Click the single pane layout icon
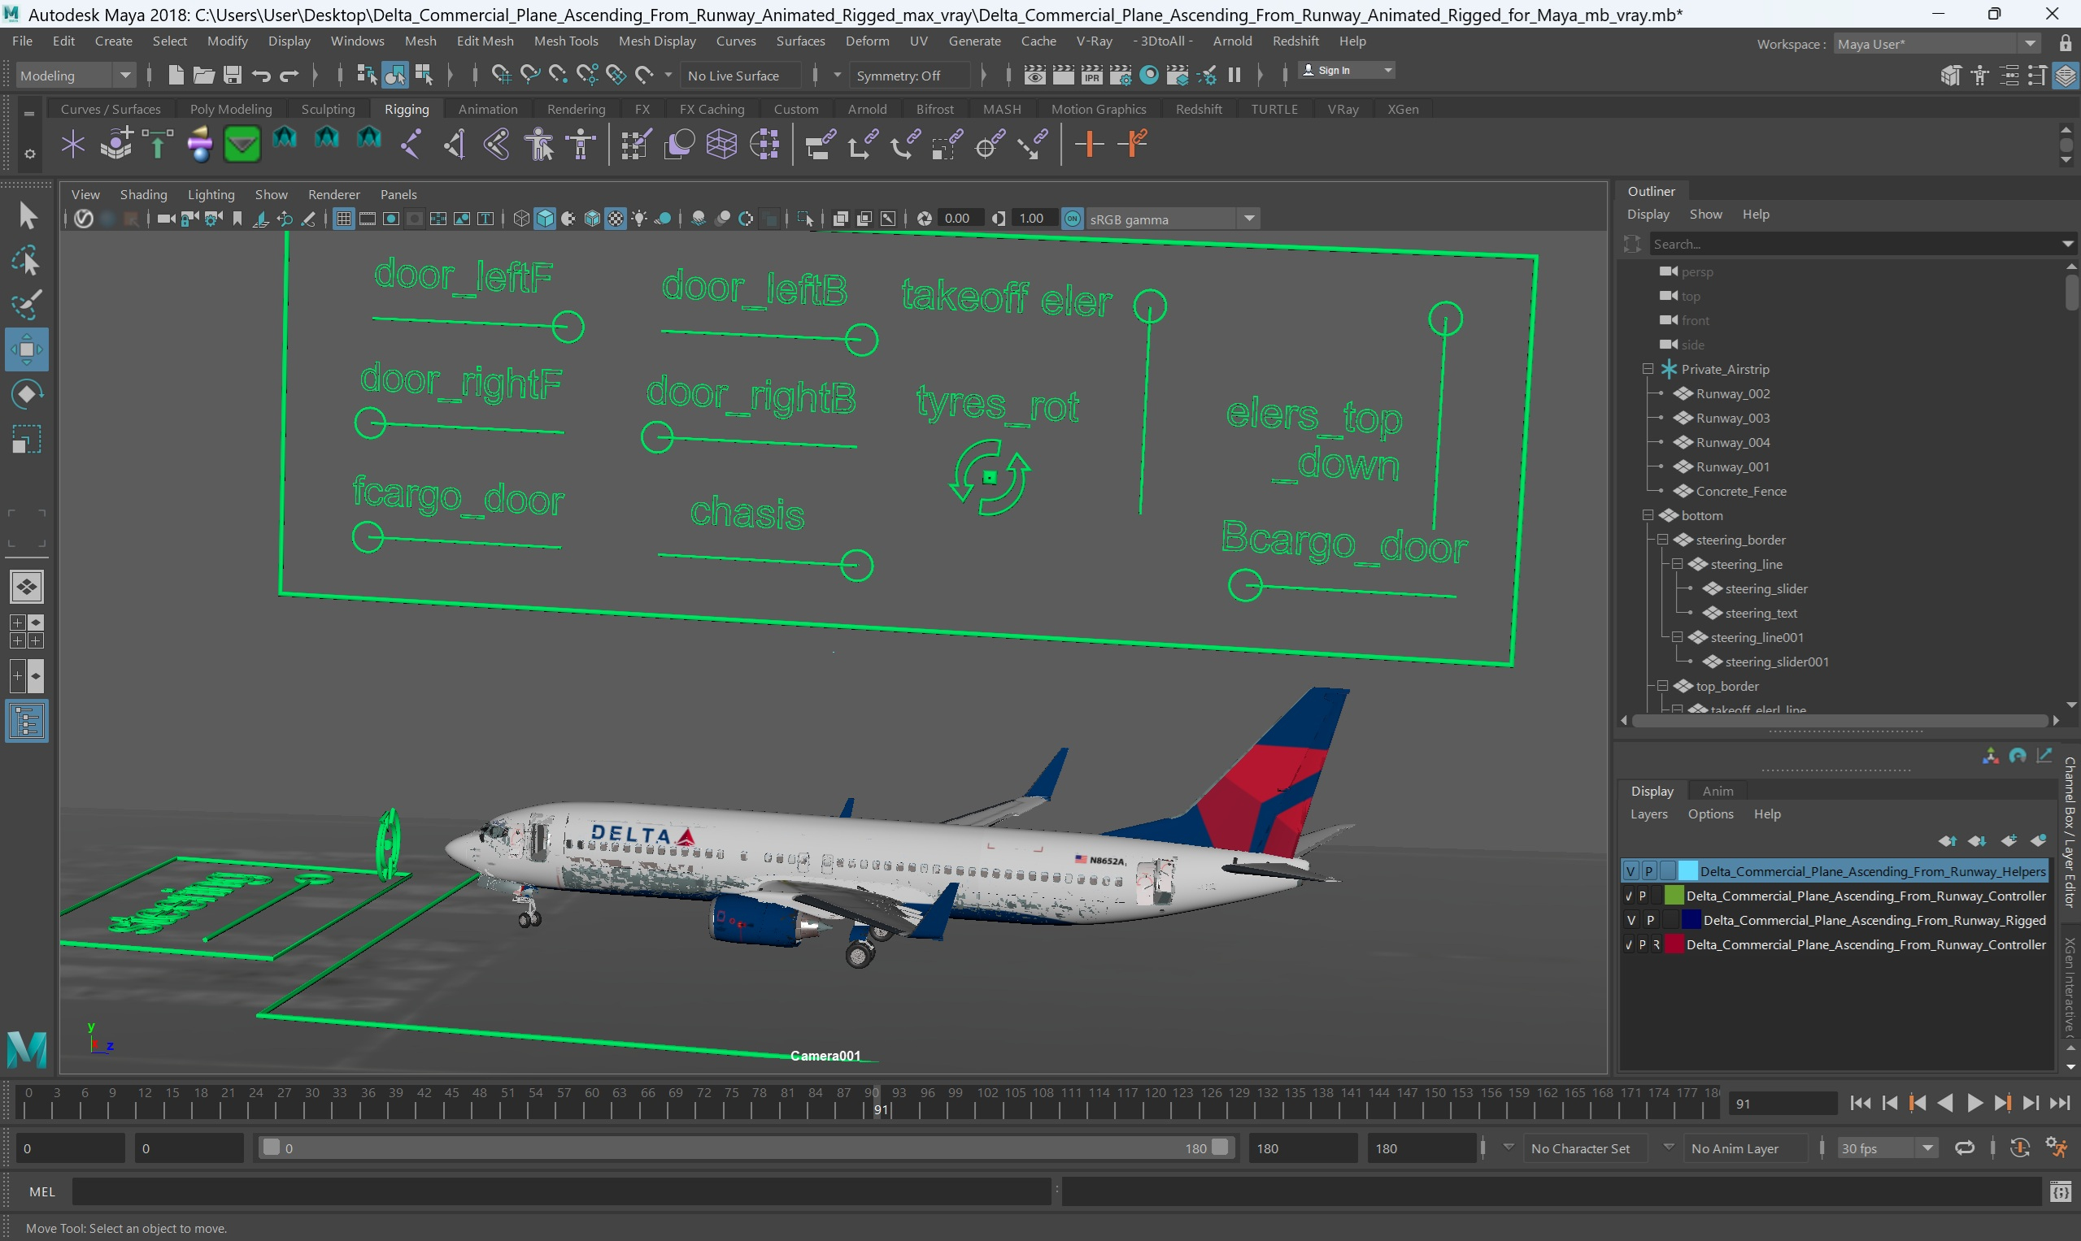 pyautogui.click(x=27, y=586)
